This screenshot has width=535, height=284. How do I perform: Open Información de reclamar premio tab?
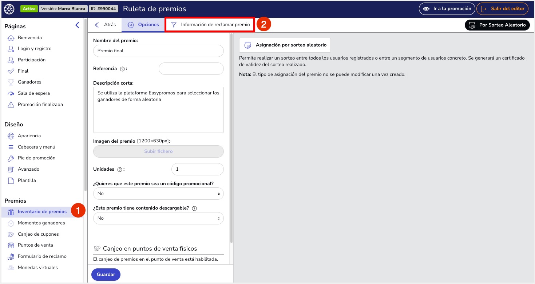click(x=210, y=25)
